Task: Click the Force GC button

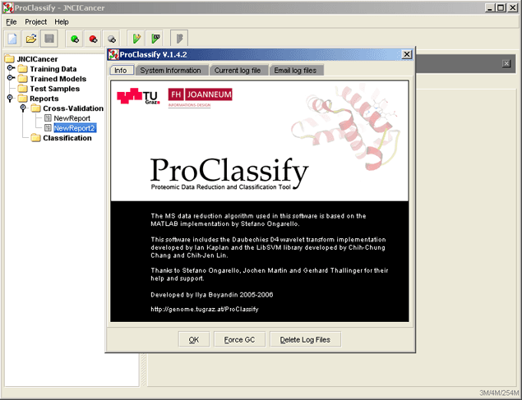Action: (x=239, y=339)
